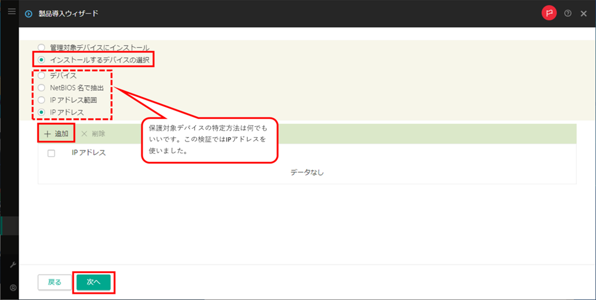Screen dimensions: 596x300
Task: Select the NetBIOS 名で抽出 radio button
Action: pyautogui.click(x=41, y=88)
